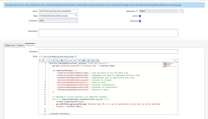The image size is (208, 119).
Task: Open script search with the magnifier icon
Action: (67, 60)
